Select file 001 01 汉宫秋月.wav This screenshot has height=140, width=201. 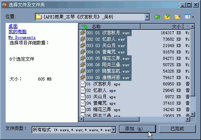[x=109, y=33]
